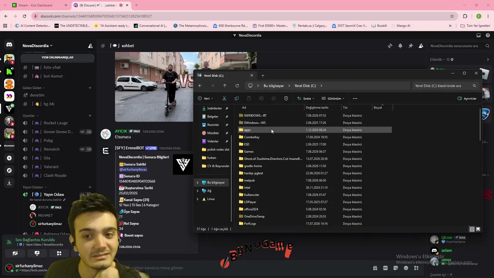Open Threads icon in Discord channel header

[x=390, y=46]
